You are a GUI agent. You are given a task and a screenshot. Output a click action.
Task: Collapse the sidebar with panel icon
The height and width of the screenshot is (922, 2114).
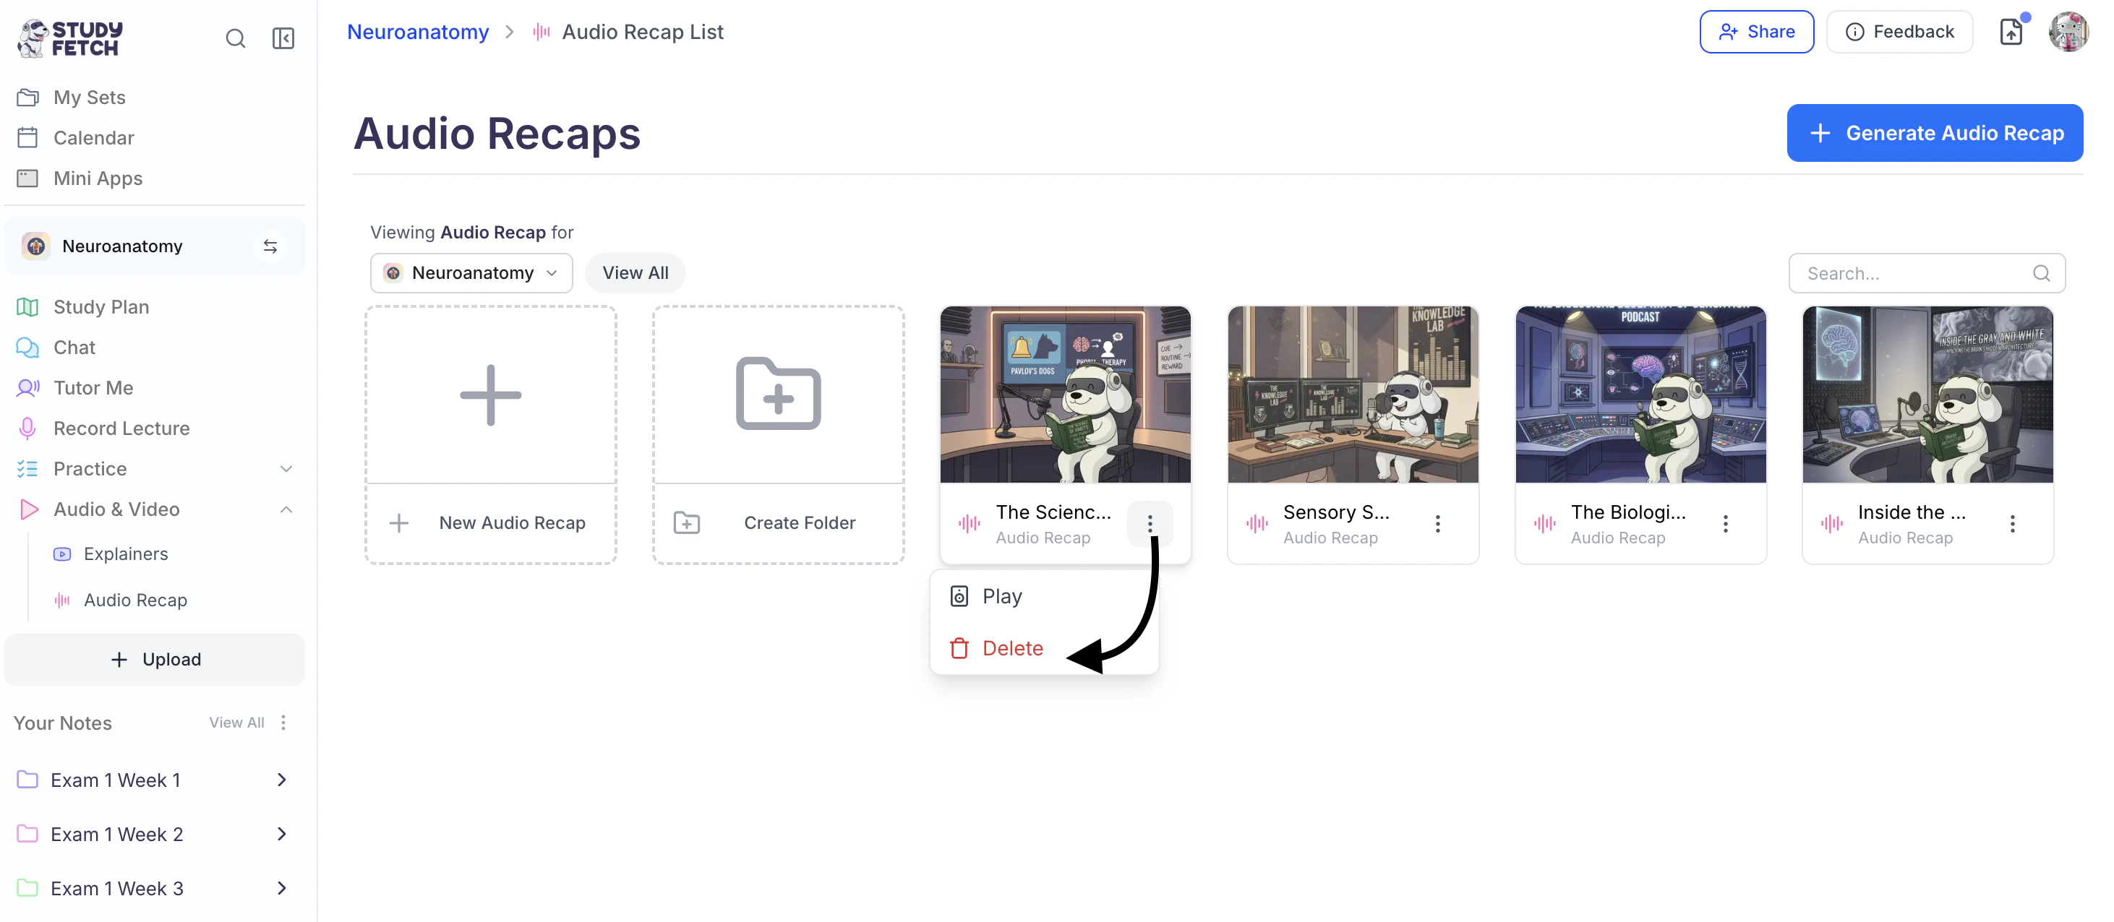coord(283,38)
